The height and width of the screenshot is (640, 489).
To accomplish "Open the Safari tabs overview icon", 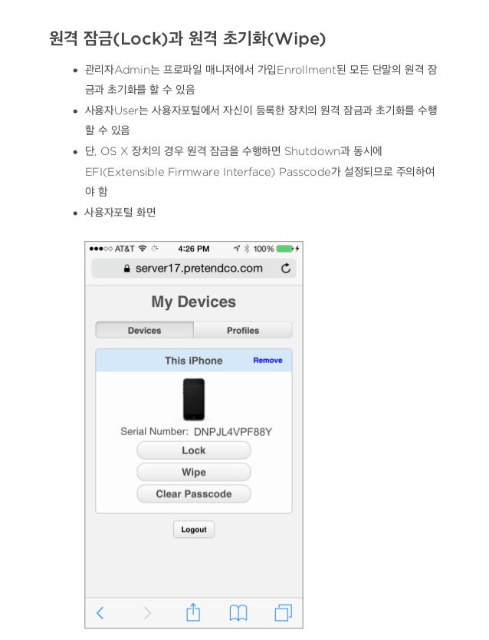I will pyautogui.click(x=284, y=612).
